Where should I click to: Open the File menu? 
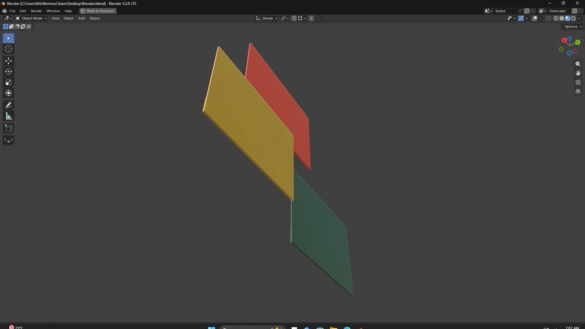click(x=12, y=11)
